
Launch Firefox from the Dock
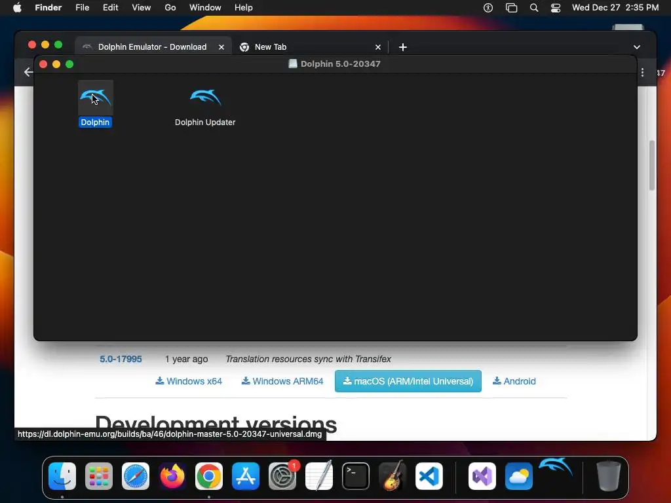coord(172,476)
